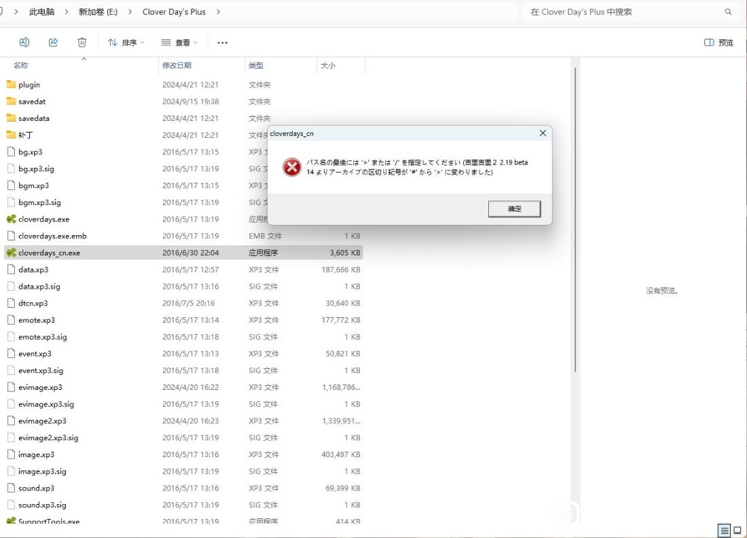The height and width of the screenshot is (538, 747).
Task: Click 此电脑 in the address breadcrumb
Action: pyautogui.click(x=42, y=12)
